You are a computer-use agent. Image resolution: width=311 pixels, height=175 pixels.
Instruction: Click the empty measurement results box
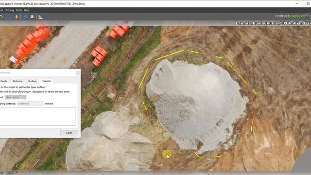tap(37, 117)
